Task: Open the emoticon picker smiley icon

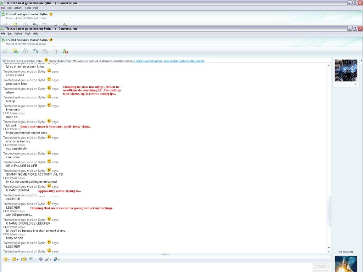Action: 6,259
